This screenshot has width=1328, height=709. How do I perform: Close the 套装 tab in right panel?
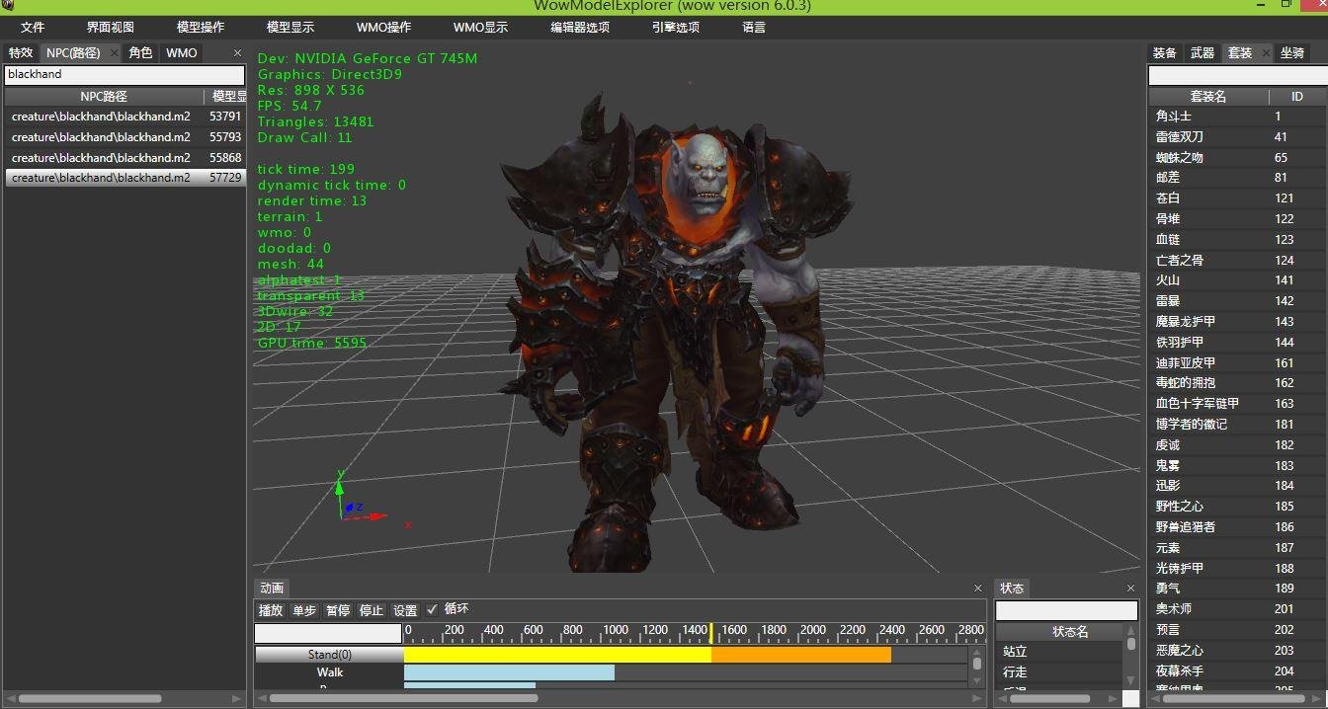click(x=1266, y=53)
